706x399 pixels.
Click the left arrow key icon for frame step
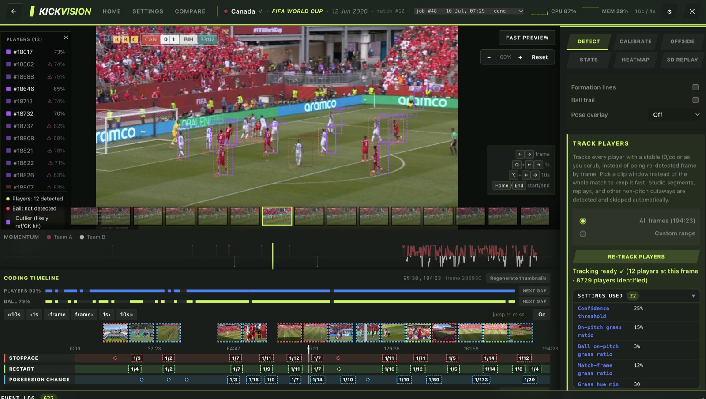click(520, 154)
